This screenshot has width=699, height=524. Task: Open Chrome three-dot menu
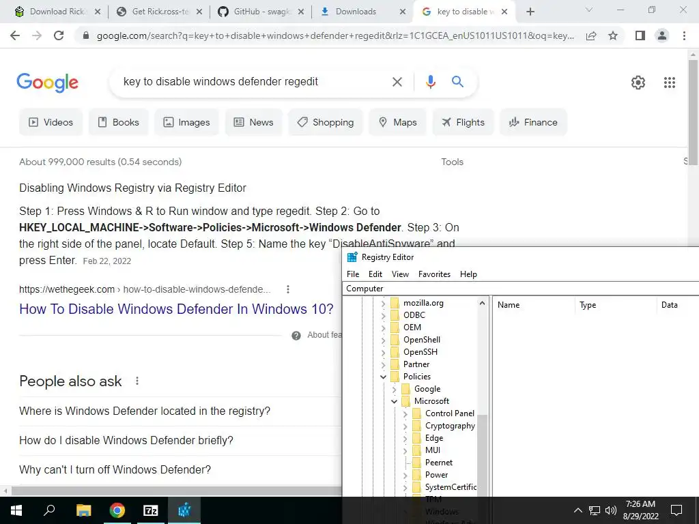(x=684, y=35)
